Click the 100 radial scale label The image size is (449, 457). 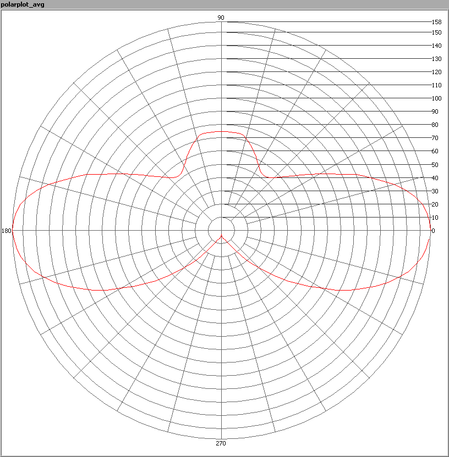pos(436,98)
